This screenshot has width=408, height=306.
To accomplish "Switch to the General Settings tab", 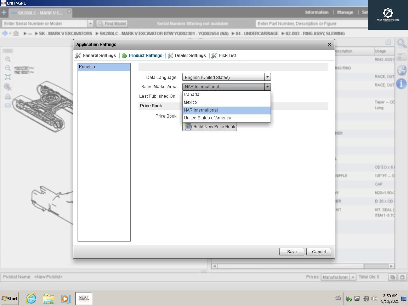I will [99, 56].
